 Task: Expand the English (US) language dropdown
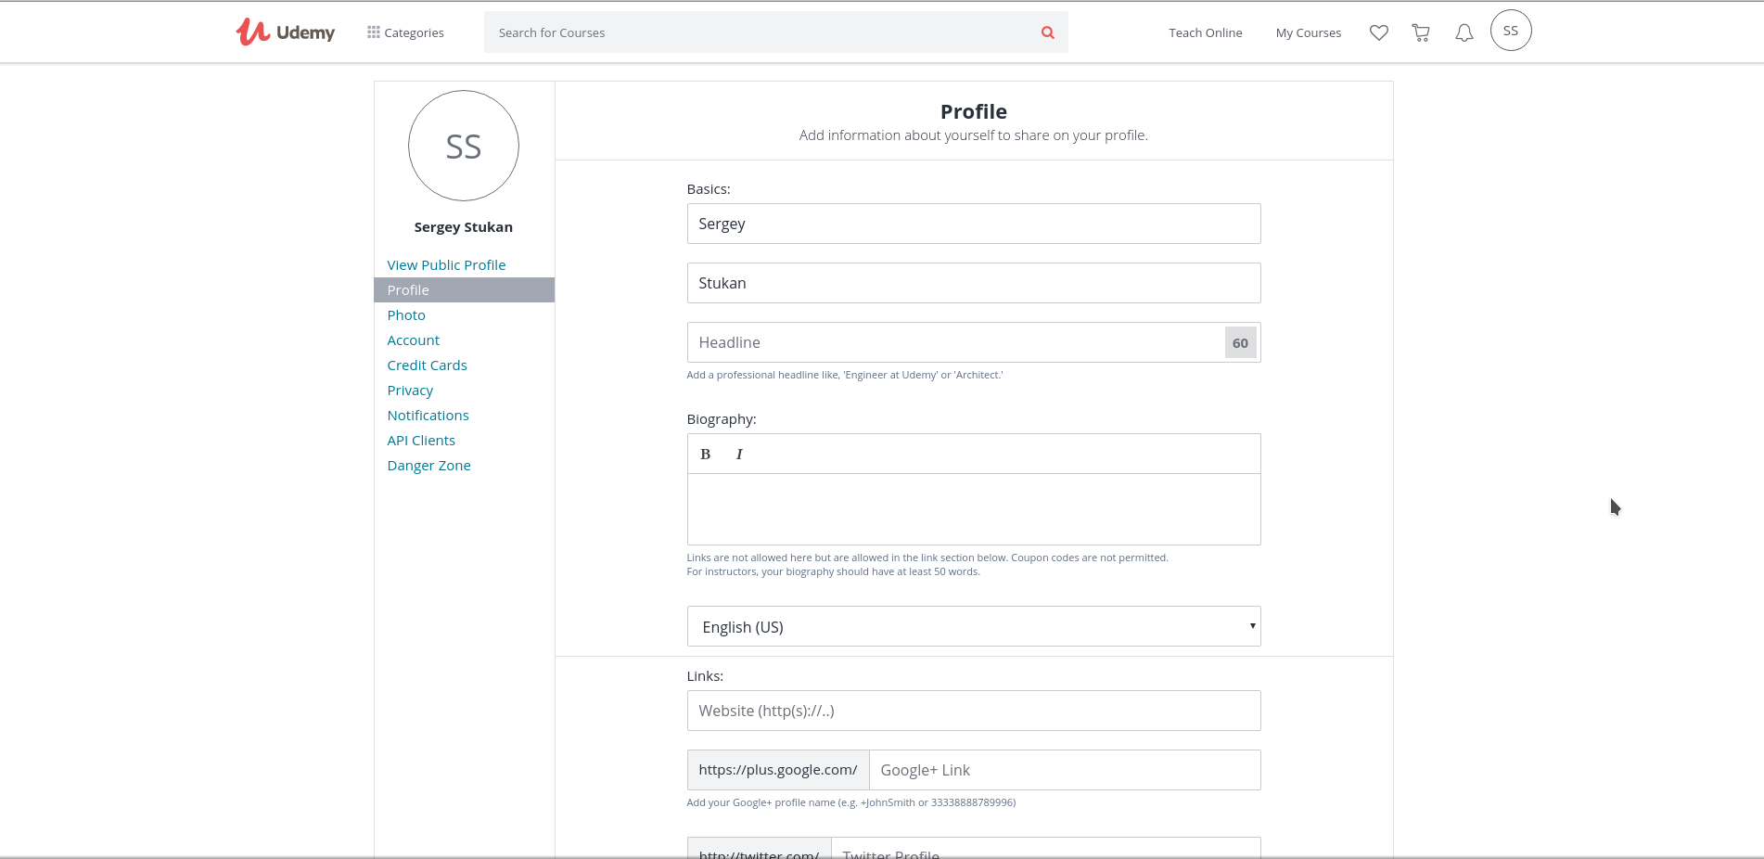click(973, 626)
